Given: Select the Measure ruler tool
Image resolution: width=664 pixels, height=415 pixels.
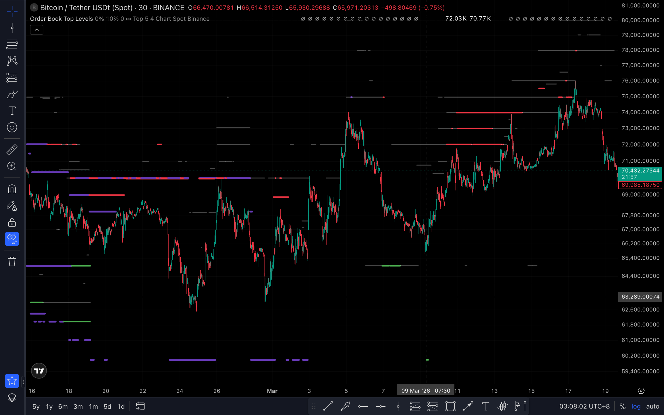Looking at the screenshot, I should [x=12, y=150].
